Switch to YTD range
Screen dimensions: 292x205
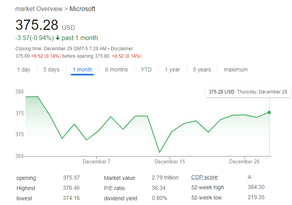[x=146, y=70]
